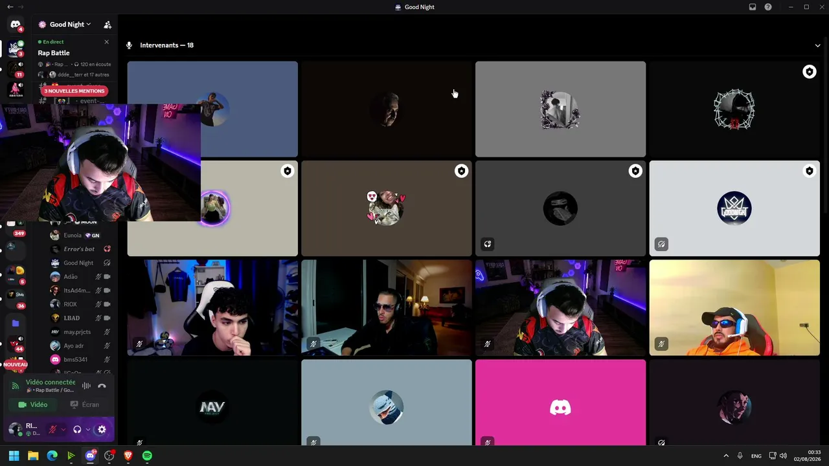Open the Good Night server dropdown
Image resolution: width=829 pixels, height=466 pixels.
coord(70,25)
